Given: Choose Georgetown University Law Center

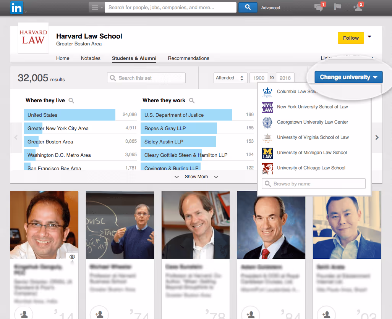Looking at the screenshot, I should pos(313,122).
